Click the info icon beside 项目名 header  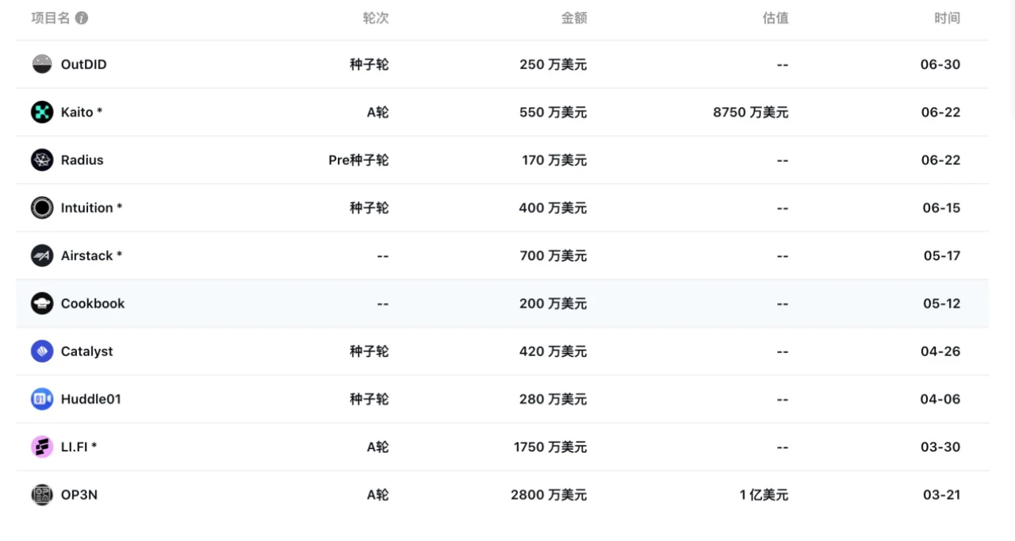(x=82, y=18)
